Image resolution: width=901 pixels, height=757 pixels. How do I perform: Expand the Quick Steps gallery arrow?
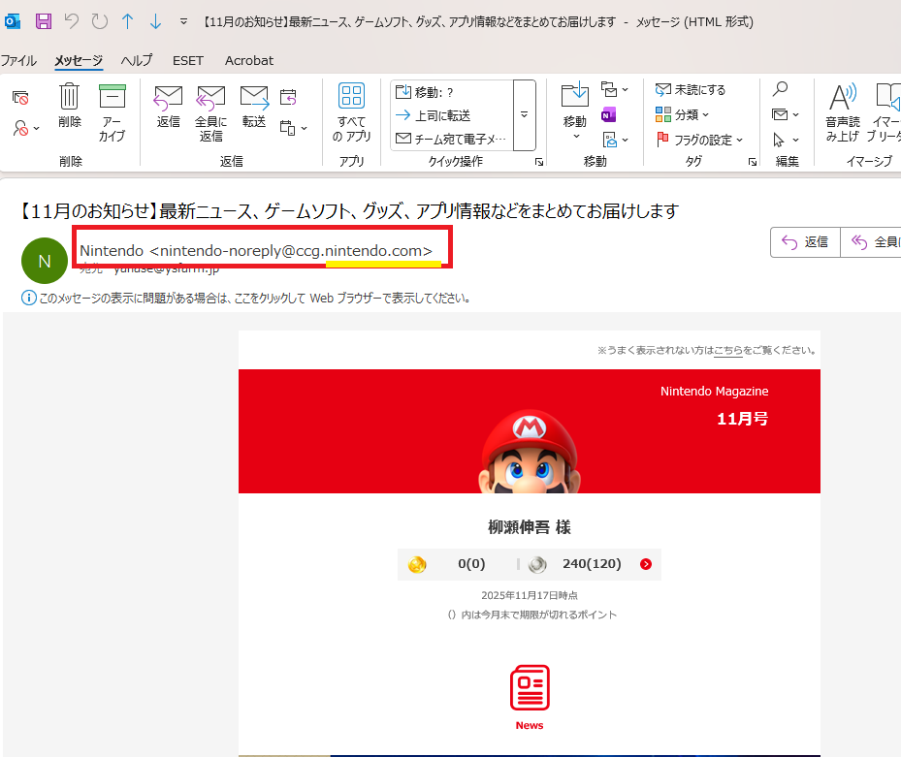coord(524,114)
